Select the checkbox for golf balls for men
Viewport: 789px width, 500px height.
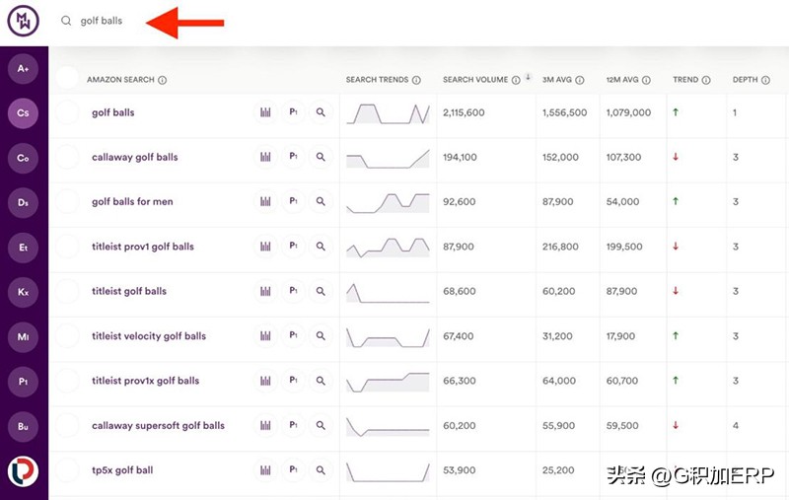67,201
